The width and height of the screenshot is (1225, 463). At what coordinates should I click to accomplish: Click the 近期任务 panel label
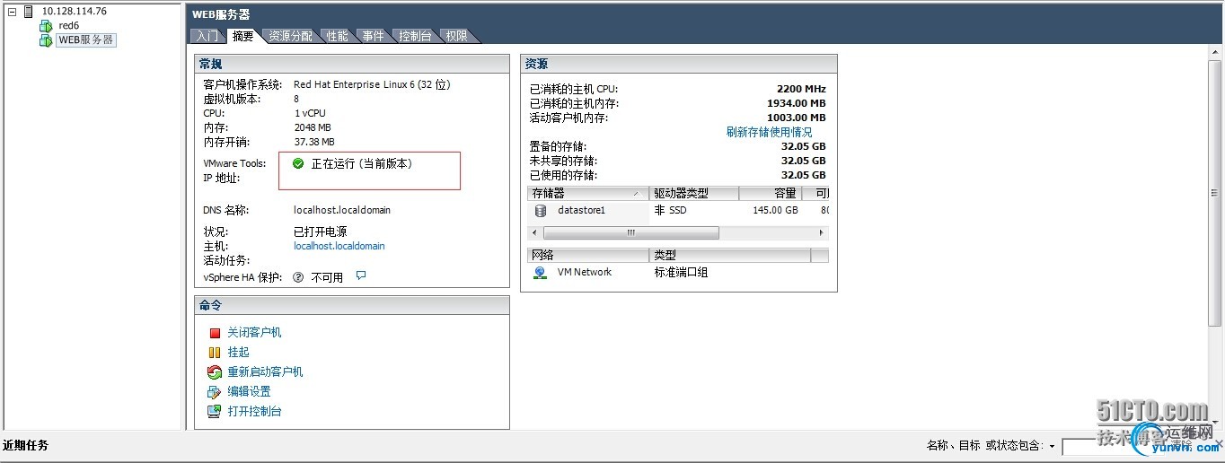[x=25, y=445]
